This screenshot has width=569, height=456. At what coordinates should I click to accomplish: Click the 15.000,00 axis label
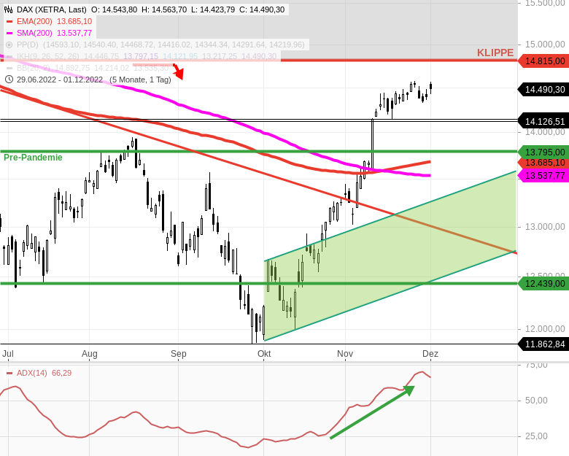(x=545, y=45)
